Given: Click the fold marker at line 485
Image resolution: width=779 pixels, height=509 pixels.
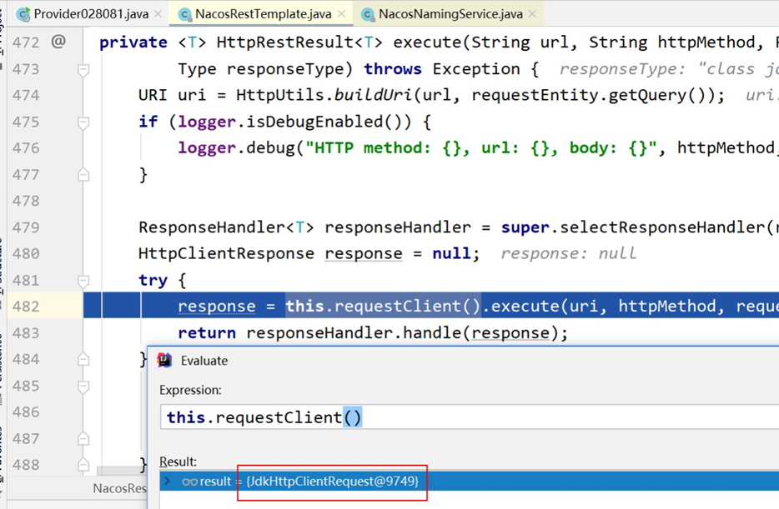Looking at the screenshot, I should click(x=83, y=386).
